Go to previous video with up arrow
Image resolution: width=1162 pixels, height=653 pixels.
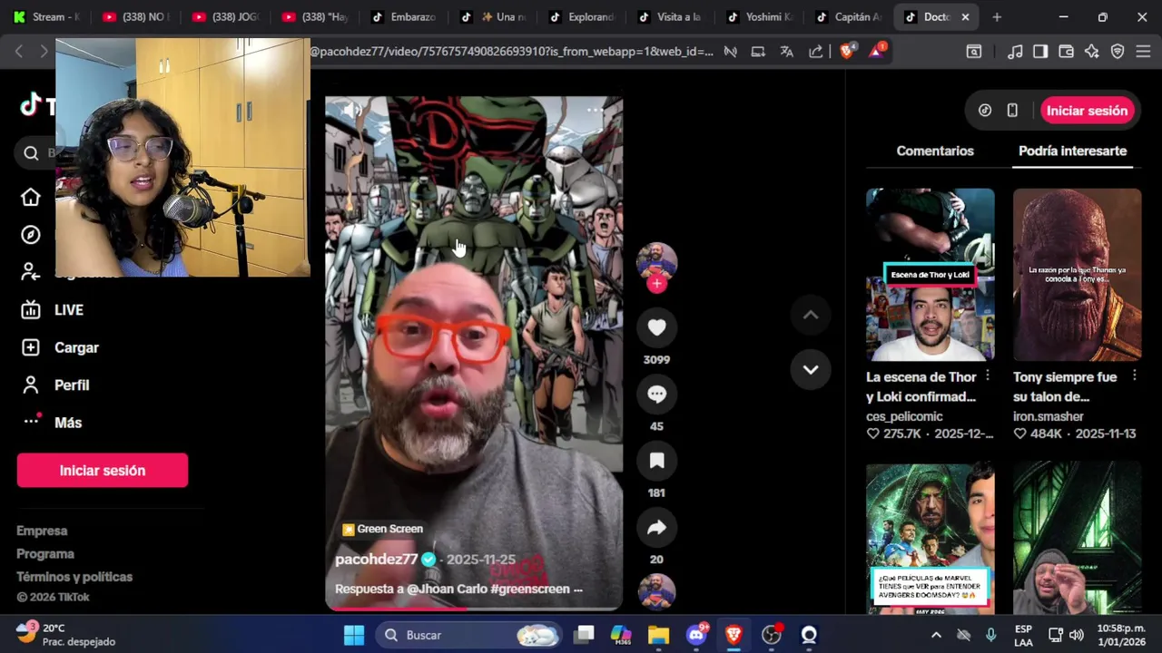tap(811, 315)
